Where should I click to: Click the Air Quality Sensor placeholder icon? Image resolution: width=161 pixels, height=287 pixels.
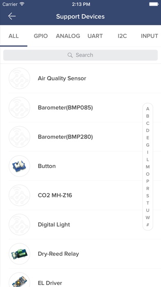(x=19, y=78)
